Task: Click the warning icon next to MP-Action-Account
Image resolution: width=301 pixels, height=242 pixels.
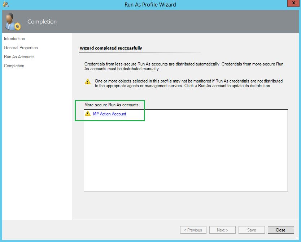Action: (87, 114)
